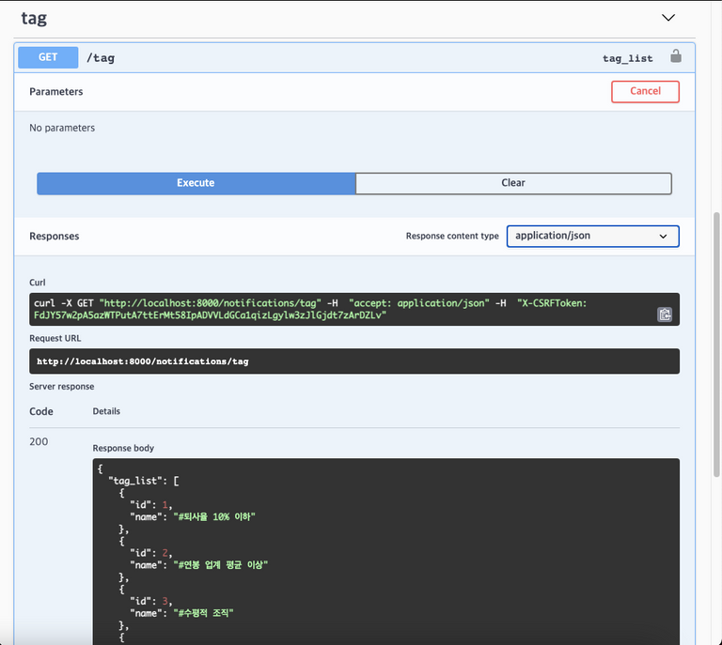Click the Responses section header
This screenshot has width=722, height=645.
coord(55,236)
